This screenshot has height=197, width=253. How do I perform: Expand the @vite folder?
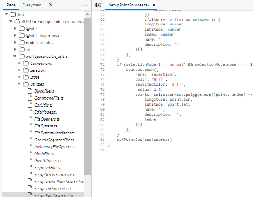[x=15, y=28]
